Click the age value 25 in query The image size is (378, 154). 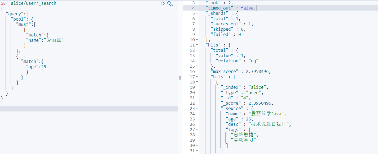(x=43, y=67)
